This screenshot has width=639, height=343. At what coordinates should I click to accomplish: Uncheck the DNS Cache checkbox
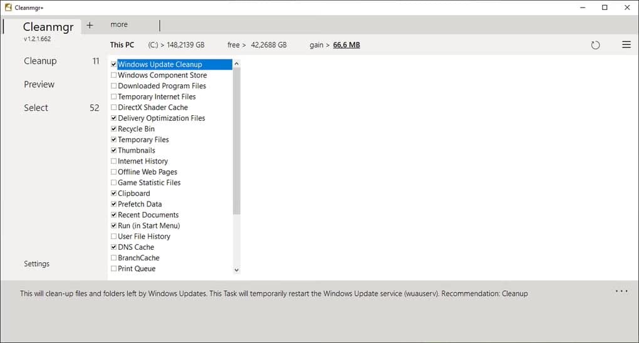[x=113, y=247]
